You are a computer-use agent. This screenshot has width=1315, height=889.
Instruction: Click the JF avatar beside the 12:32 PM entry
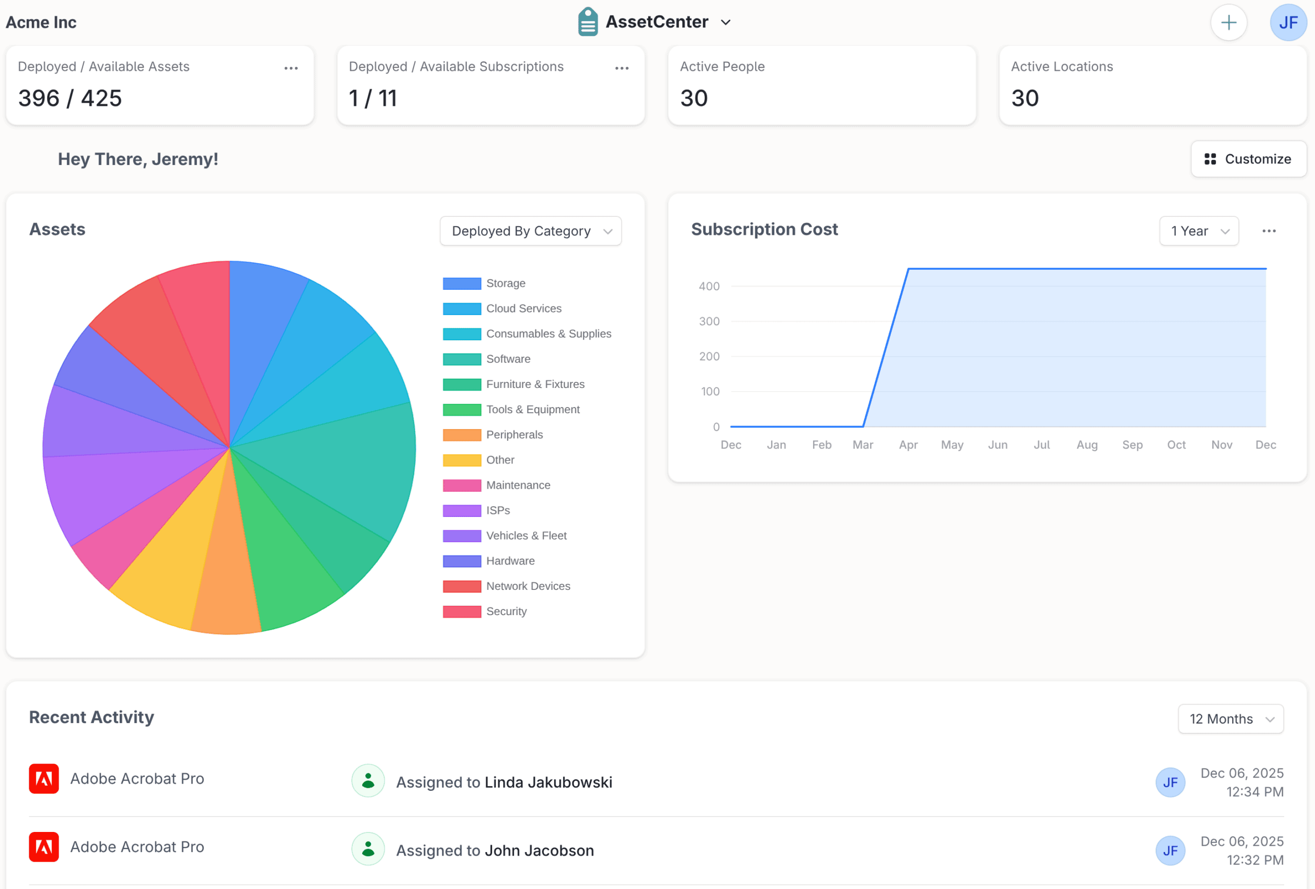click(1171, 850)
